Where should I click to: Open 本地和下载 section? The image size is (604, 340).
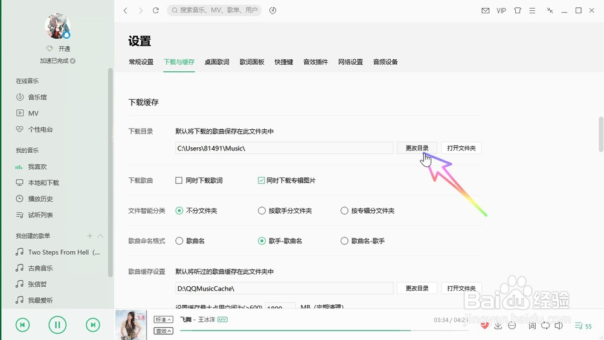[x=43, y=182]
